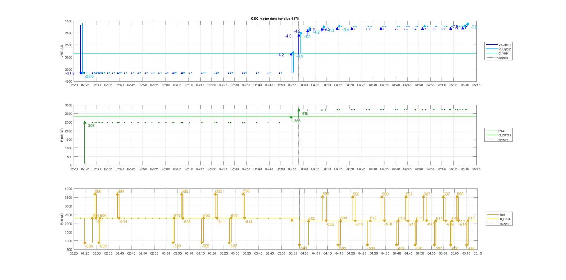Click the '365' pitch data label
The height and width of the screenshot is (280, 566).
point(297,121)
